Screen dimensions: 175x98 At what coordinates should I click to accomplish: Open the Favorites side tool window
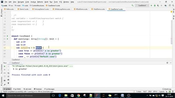1,81
